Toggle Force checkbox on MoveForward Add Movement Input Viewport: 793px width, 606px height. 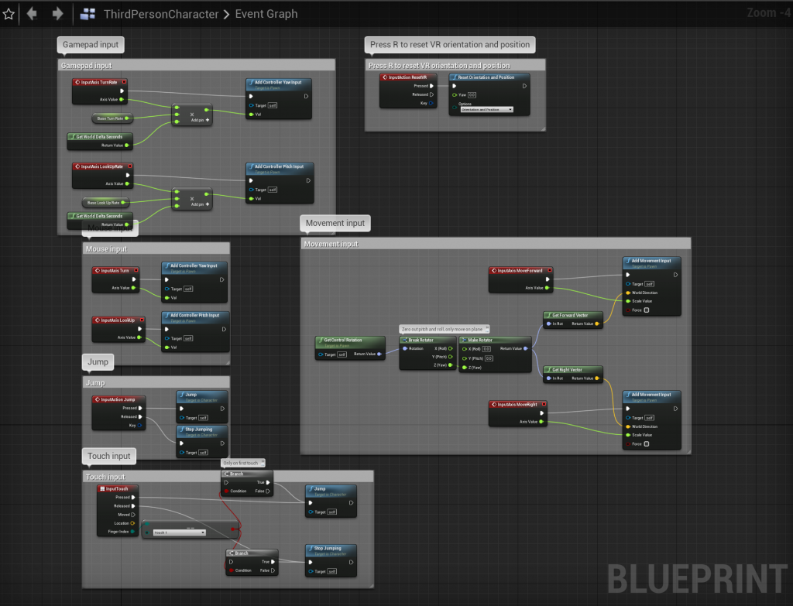coord(647,310)
